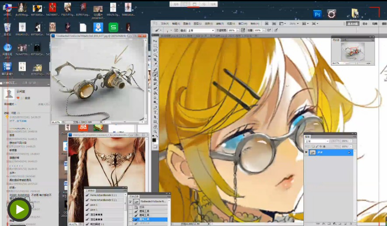Image resolution: width=387 pixels, height=226 pixels.
Task: Open the 窗口(W) menu
Action: (x=243, y=24)
